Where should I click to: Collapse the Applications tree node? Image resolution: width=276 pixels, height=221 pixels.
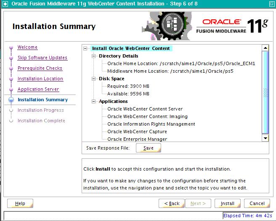click(94, 101)
